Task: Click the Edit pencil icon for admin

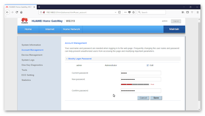Action: [148, 65]
